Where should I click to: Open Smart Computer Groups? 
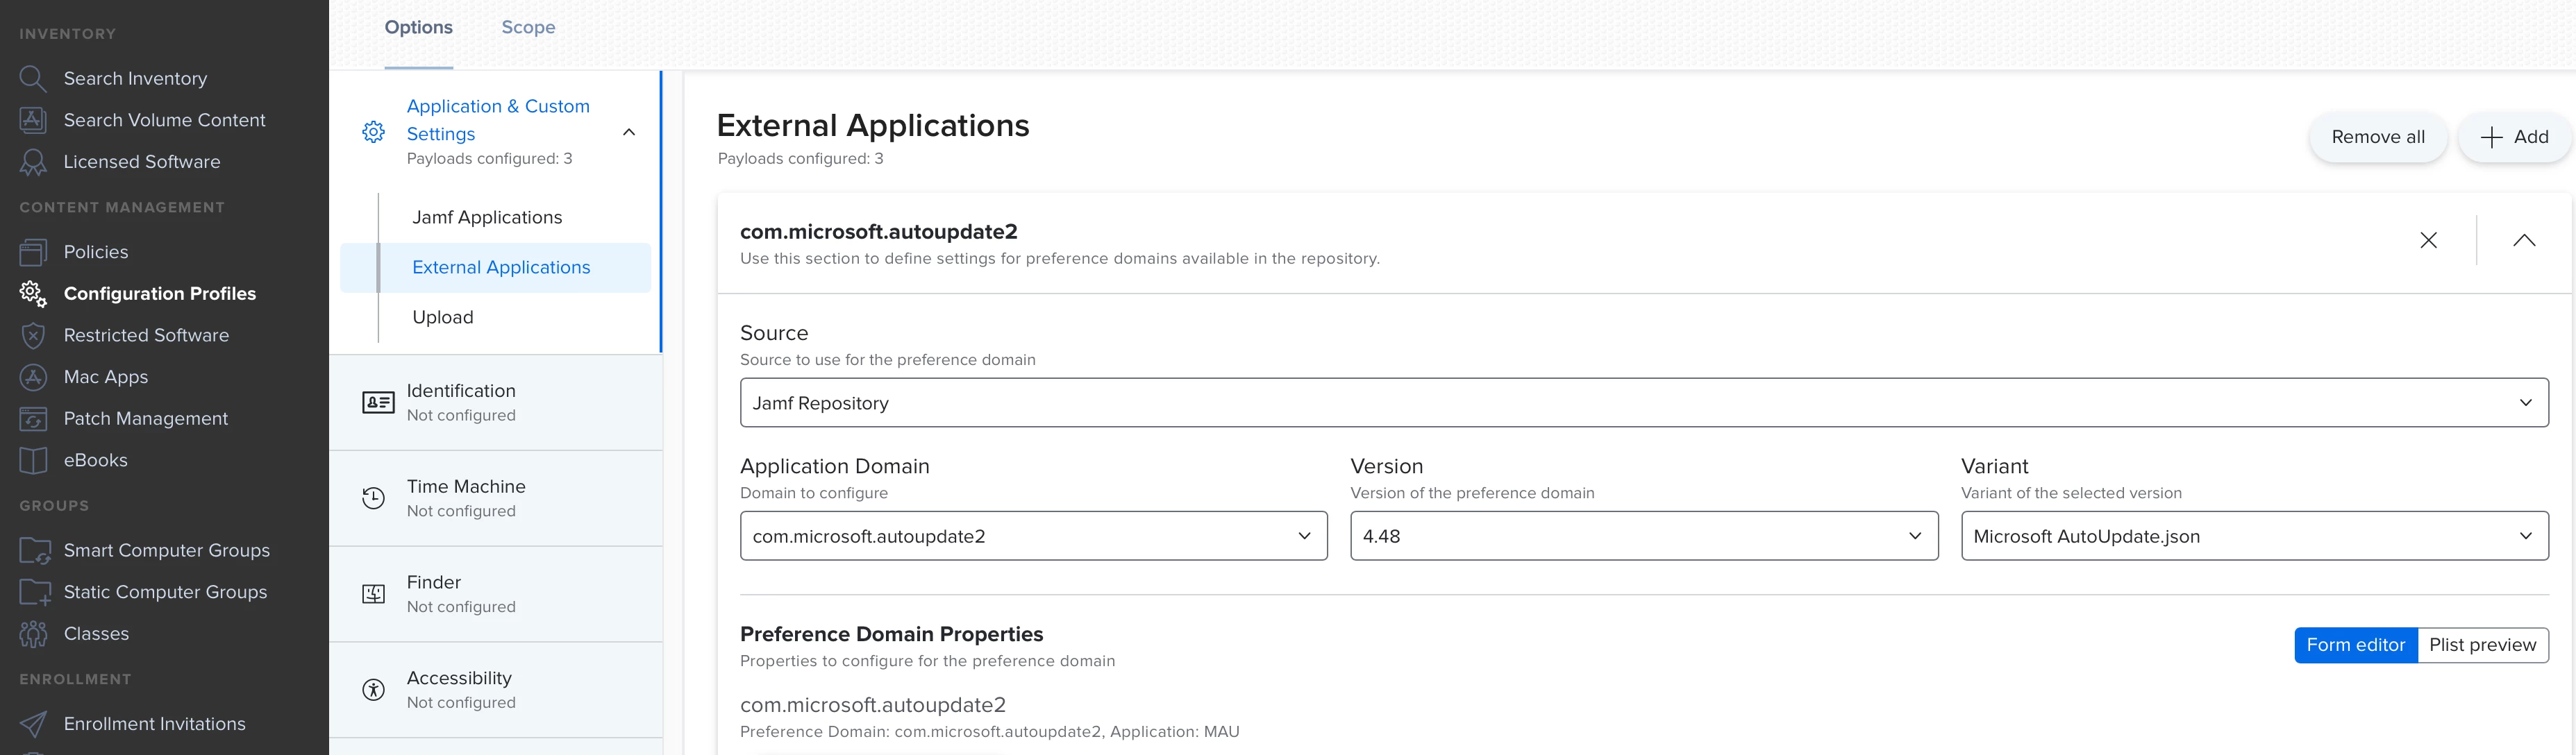(x=167, y=550)
